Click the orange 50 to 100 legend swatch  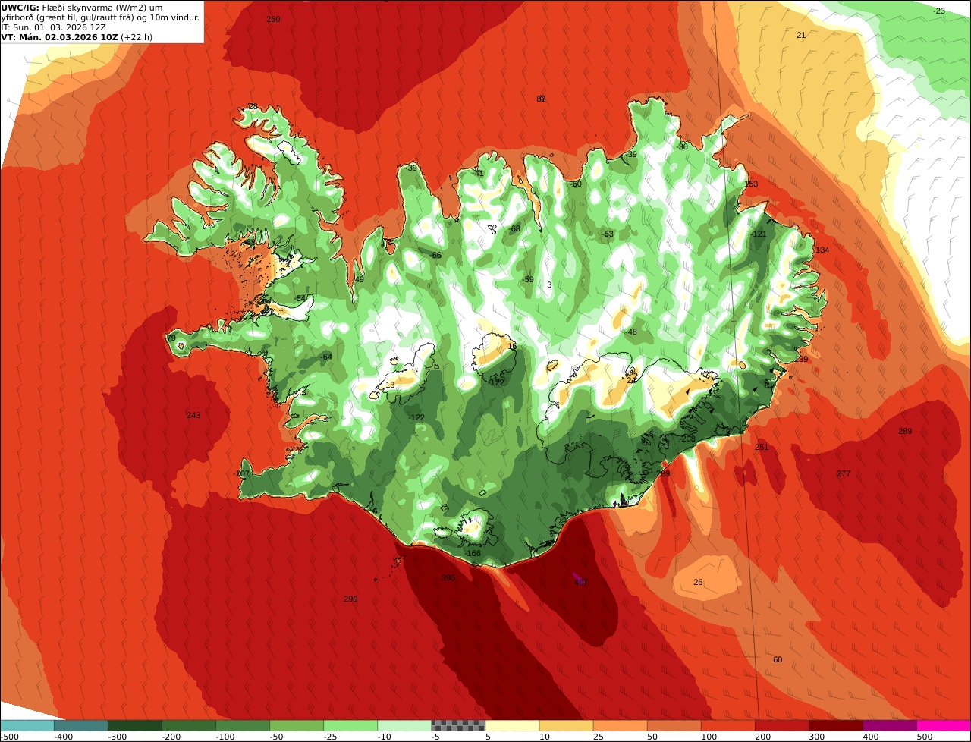(x=674, y=725)
